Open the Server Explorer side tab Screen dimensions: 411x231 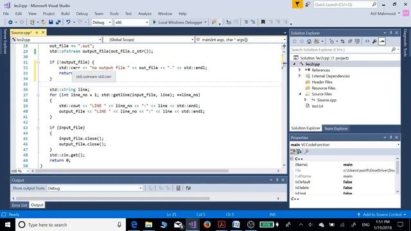pos(5,41)
